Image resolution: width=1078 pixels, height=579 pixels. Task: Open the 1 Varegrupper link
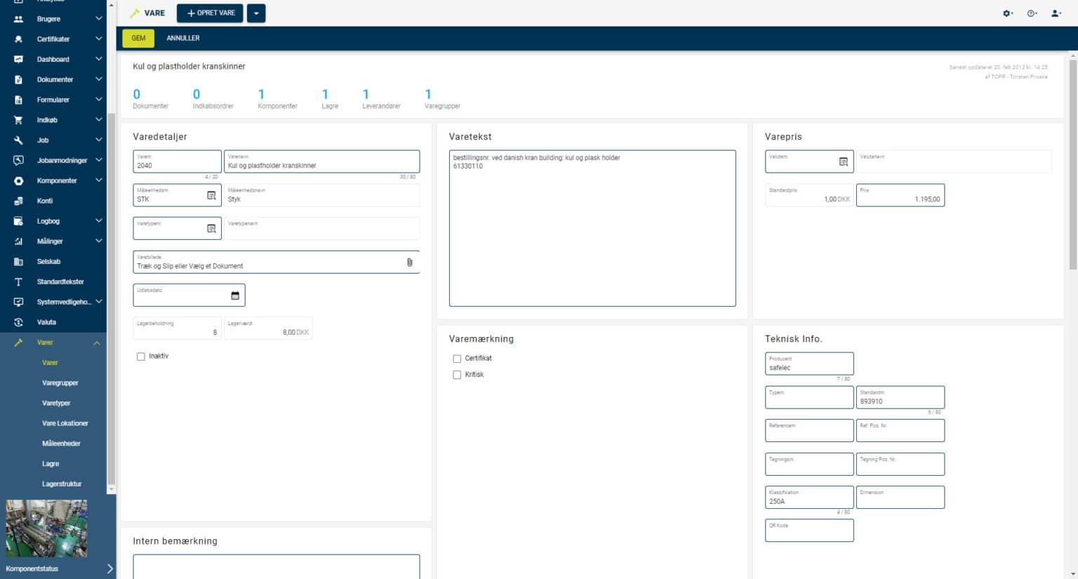[442, 98]
